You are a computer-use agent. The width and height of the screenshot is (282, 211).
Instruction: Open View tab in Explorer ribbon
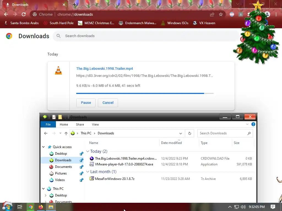point(95,124)
